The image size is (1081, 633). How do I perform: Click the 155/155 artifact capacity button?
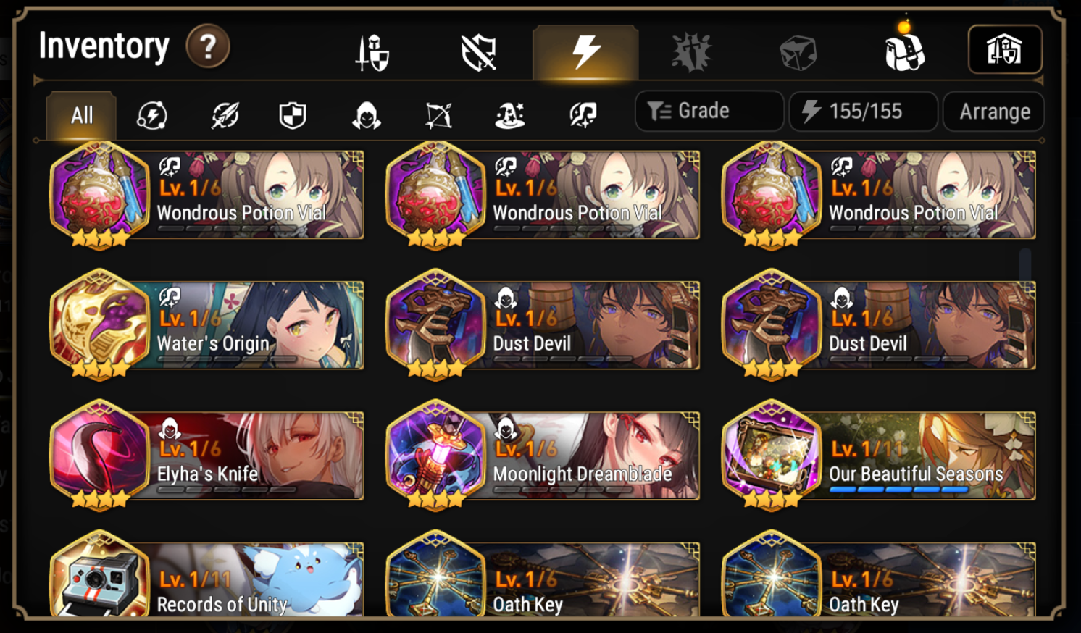[864, 111]
